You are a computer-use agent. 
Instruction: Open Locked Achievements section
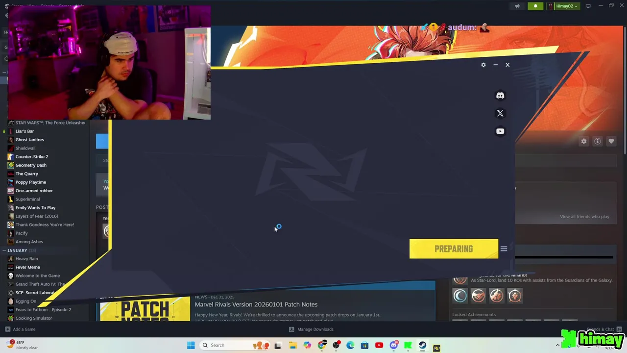474,315
